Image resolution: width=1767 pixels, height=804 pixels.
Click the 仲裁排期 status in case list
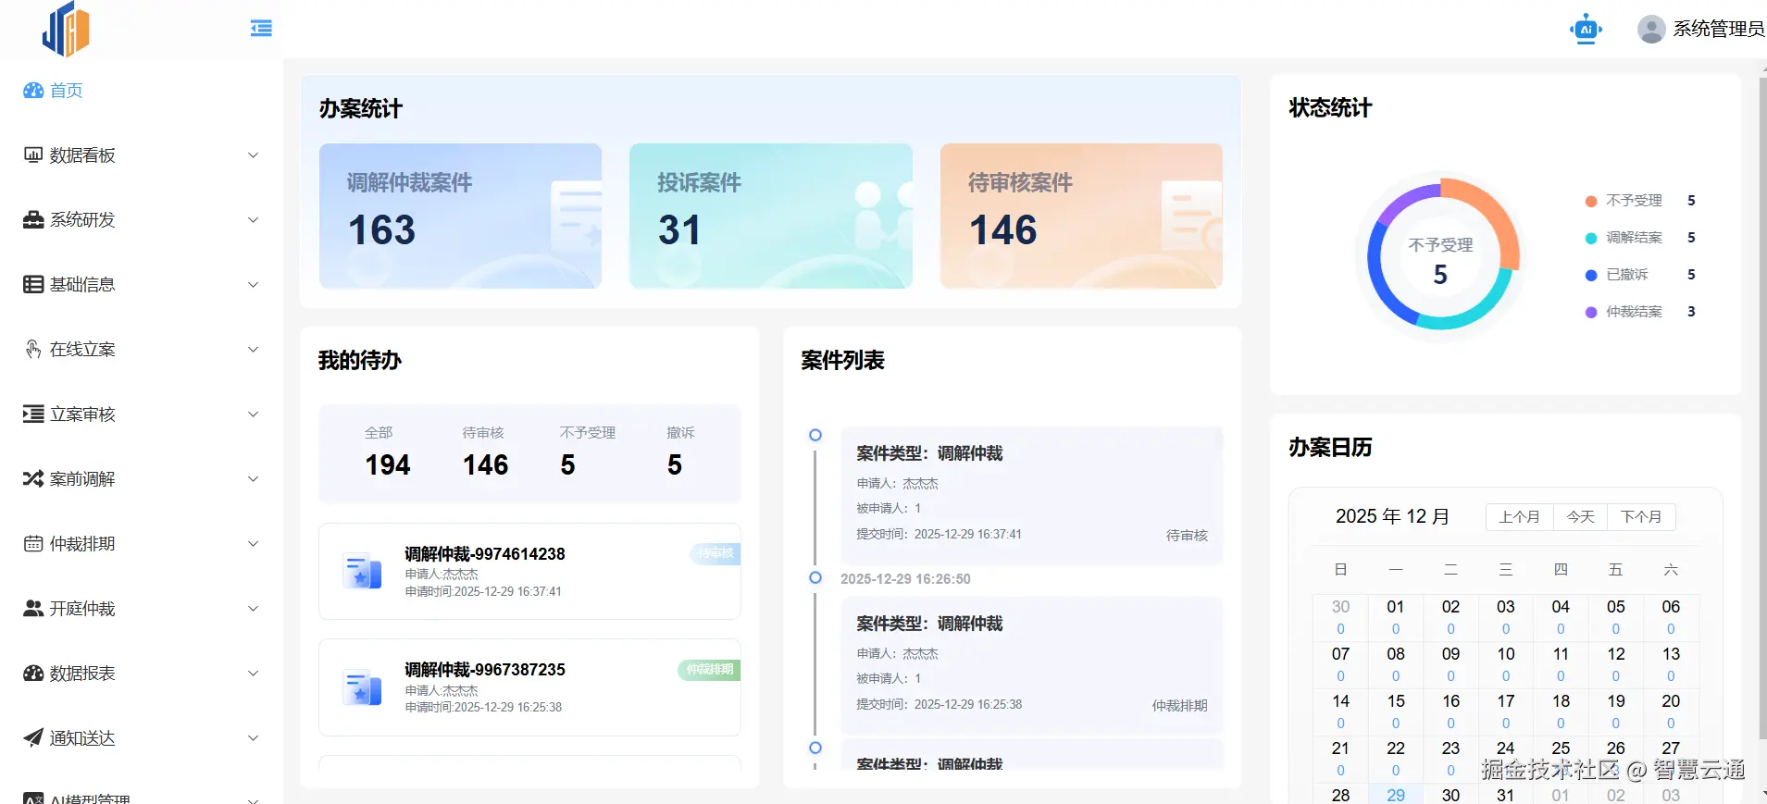click(x=1179, y=705)
